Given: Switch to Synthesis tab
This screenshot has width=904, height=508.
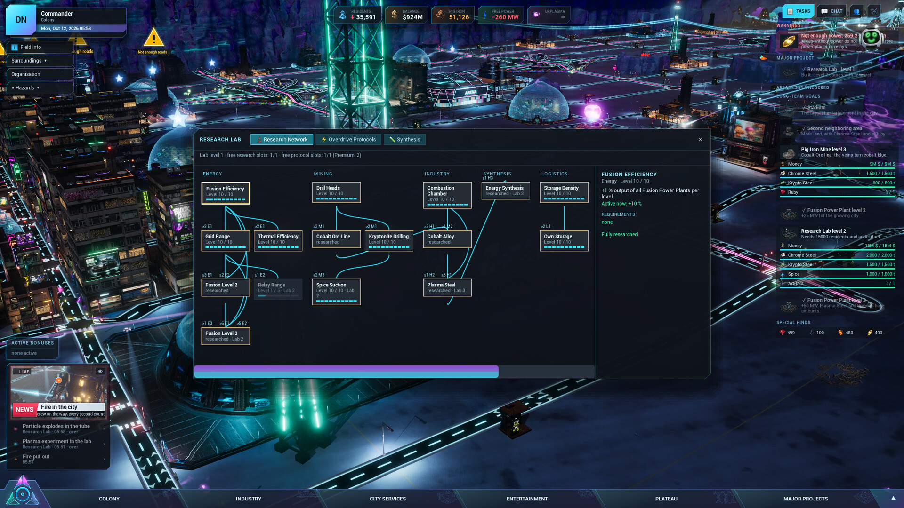Looking at the screenshot, I should coord(404,140).
